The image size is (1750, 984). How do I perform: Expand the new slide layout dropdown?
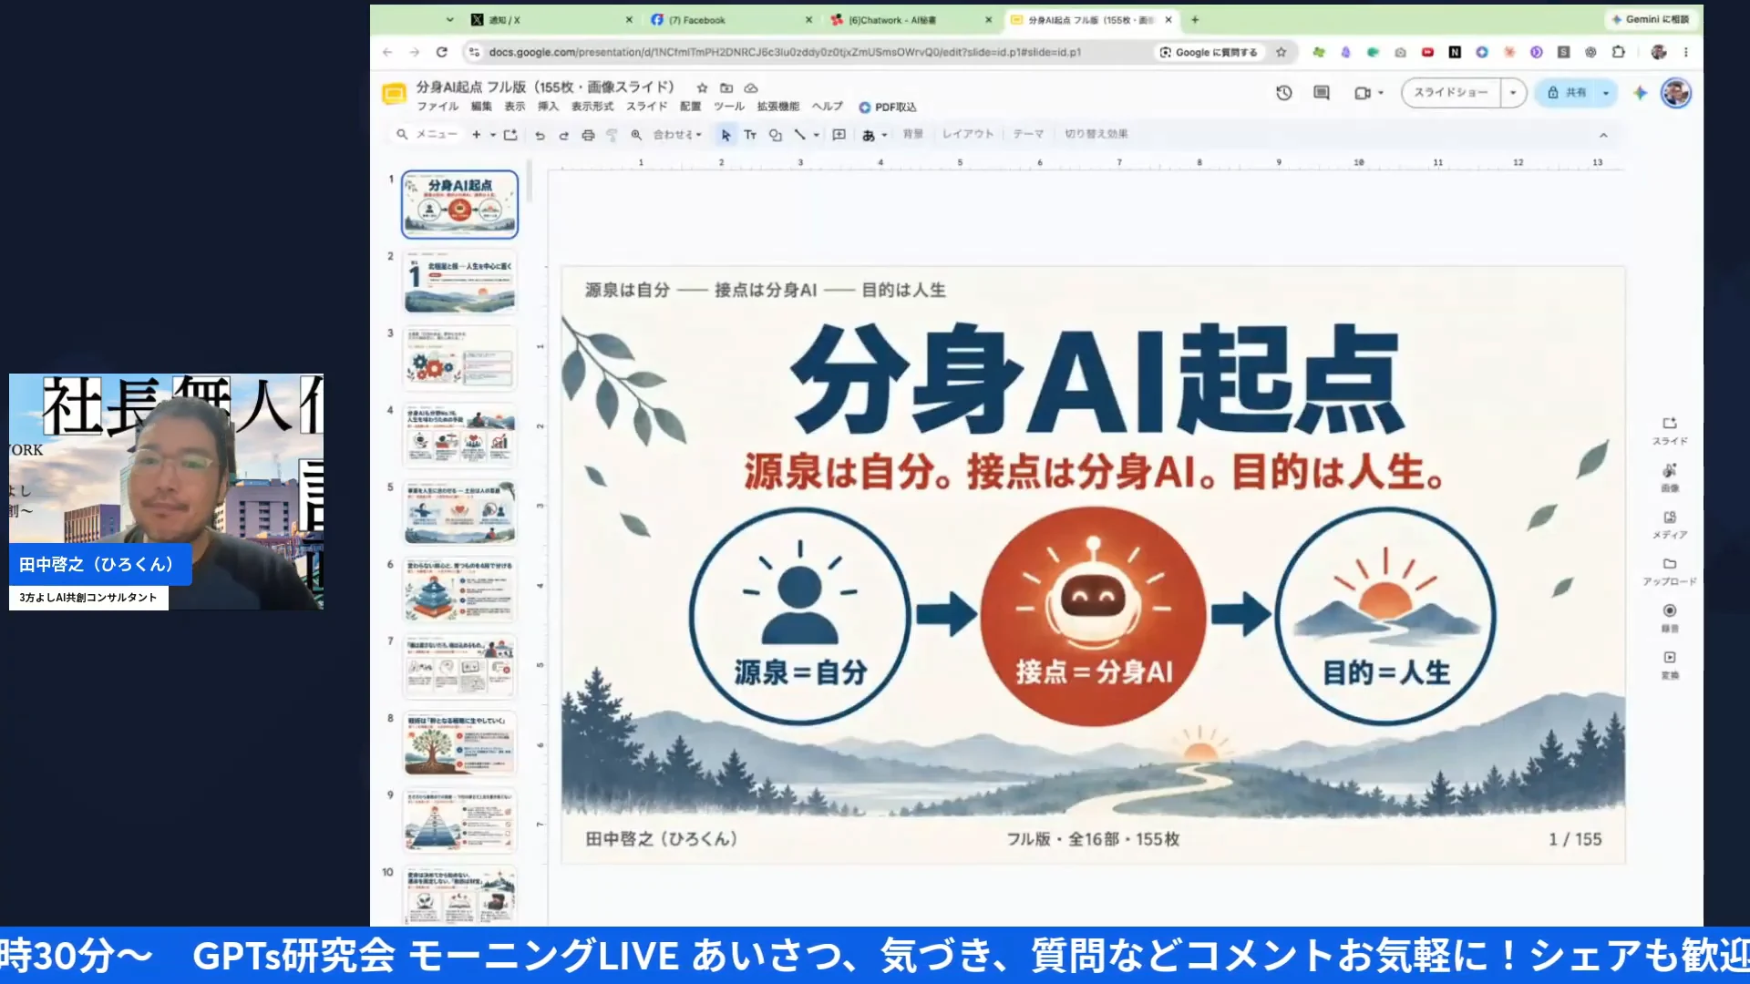[493, 135]
